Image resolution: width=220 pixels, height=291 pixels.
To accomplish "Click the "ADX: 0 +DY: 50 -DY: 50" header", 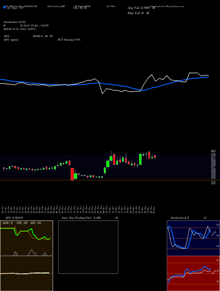I will click(21, 223).
